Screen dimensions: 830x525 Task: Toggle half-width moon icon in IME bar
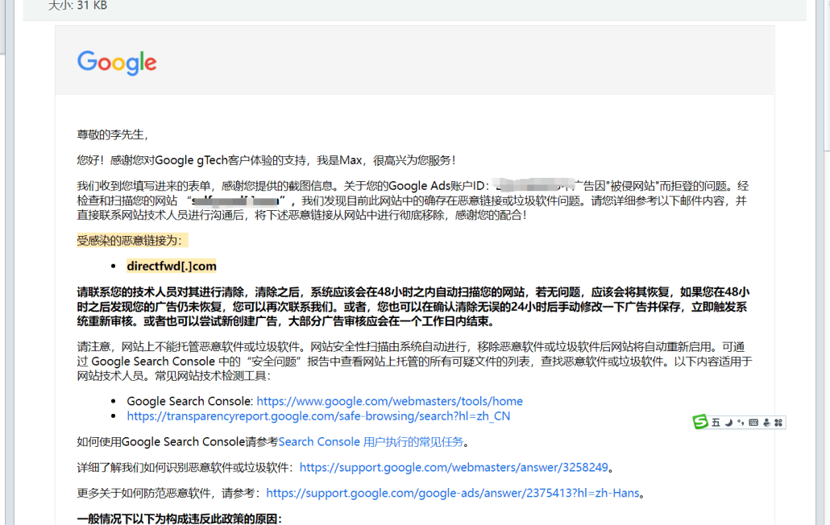[x=728, y=423]
